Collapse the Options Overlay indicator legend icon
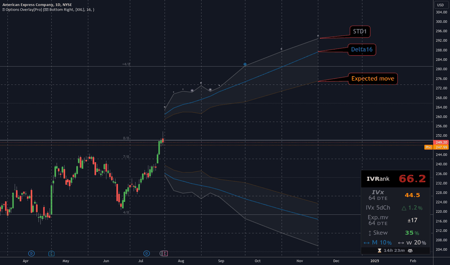The image size is (450, 265). 4,10
